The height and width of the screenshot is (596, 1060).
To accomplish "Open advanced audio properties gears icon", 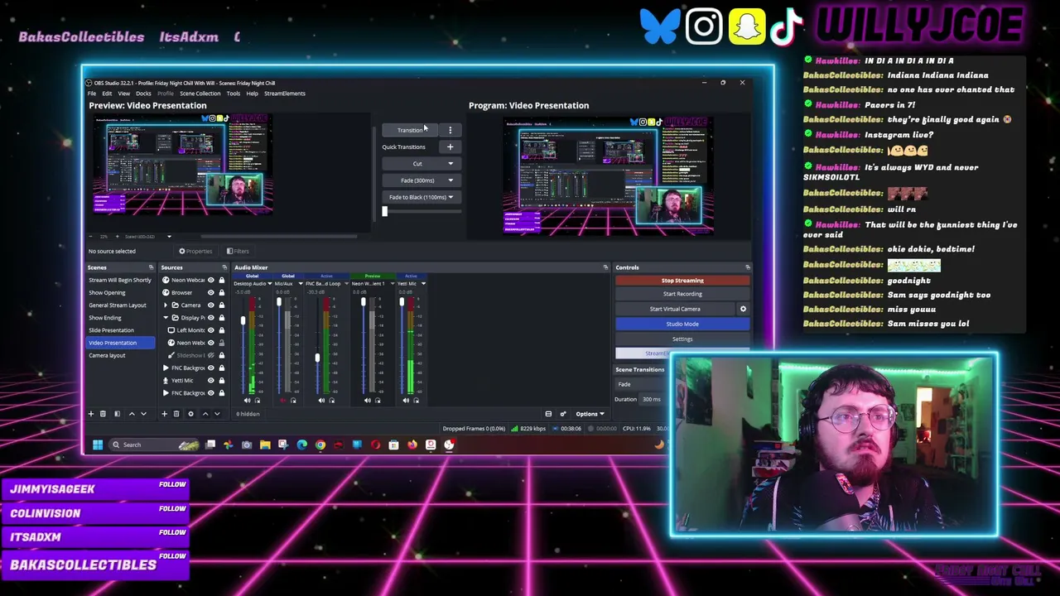I will 563,414.
